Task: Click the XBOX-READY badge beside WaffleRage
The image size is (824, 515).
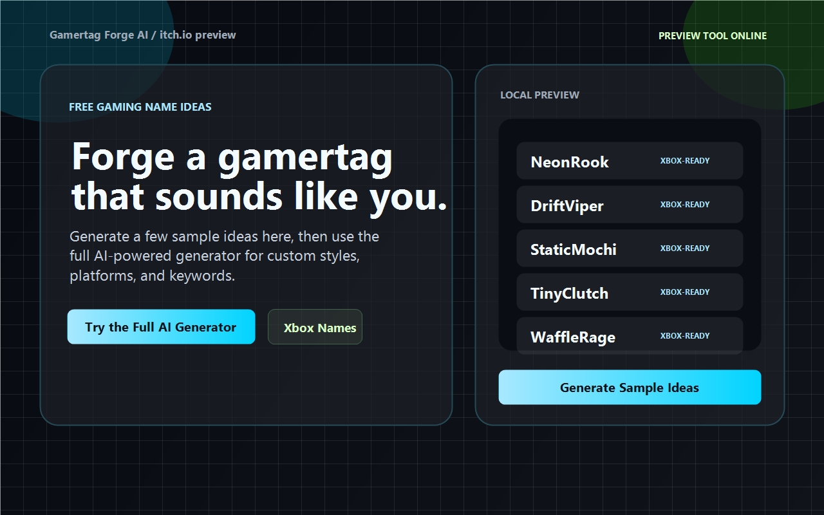Action: 686,335
